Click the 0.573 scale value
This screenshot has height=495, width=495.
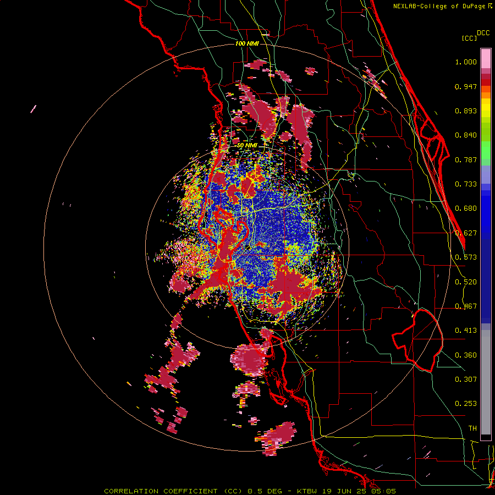click(x=466, y=257)
